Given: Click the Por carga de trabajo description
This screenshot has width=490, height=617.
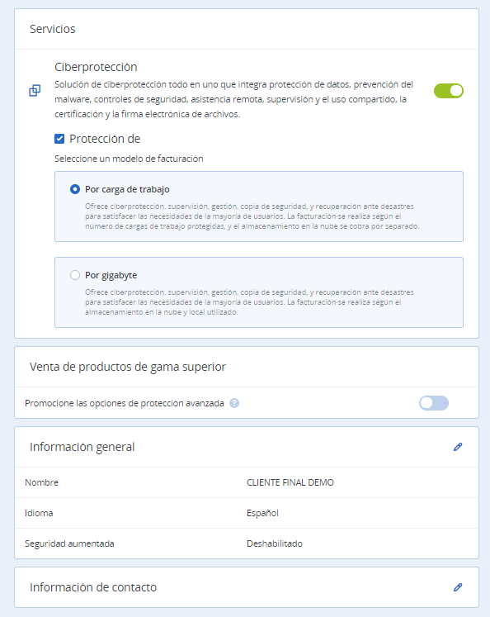Looking at the screenshot, I should 252,216.
